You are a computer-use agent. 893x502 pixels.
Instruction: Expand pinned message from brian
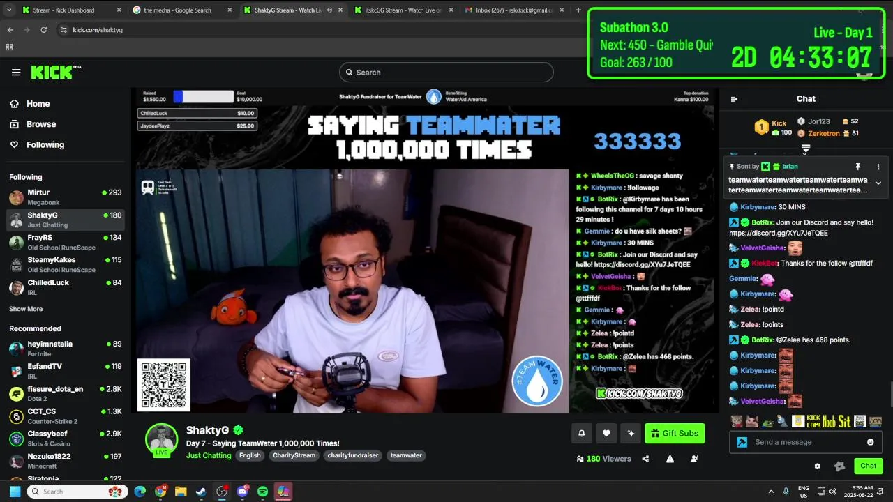[878, 183]
